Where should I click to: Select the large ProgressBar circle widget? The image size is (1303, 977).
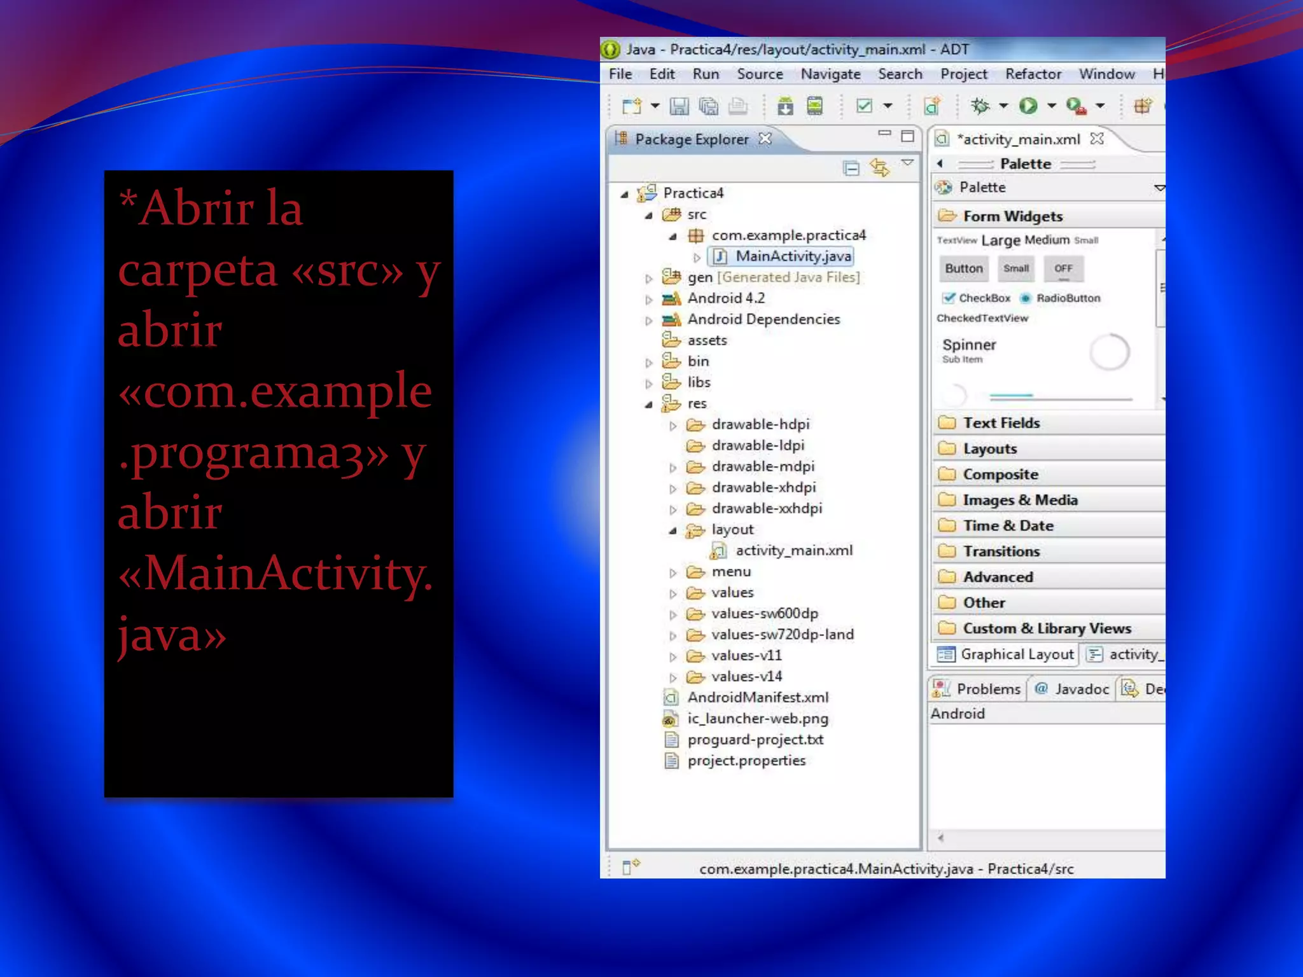coord(1110,352)
